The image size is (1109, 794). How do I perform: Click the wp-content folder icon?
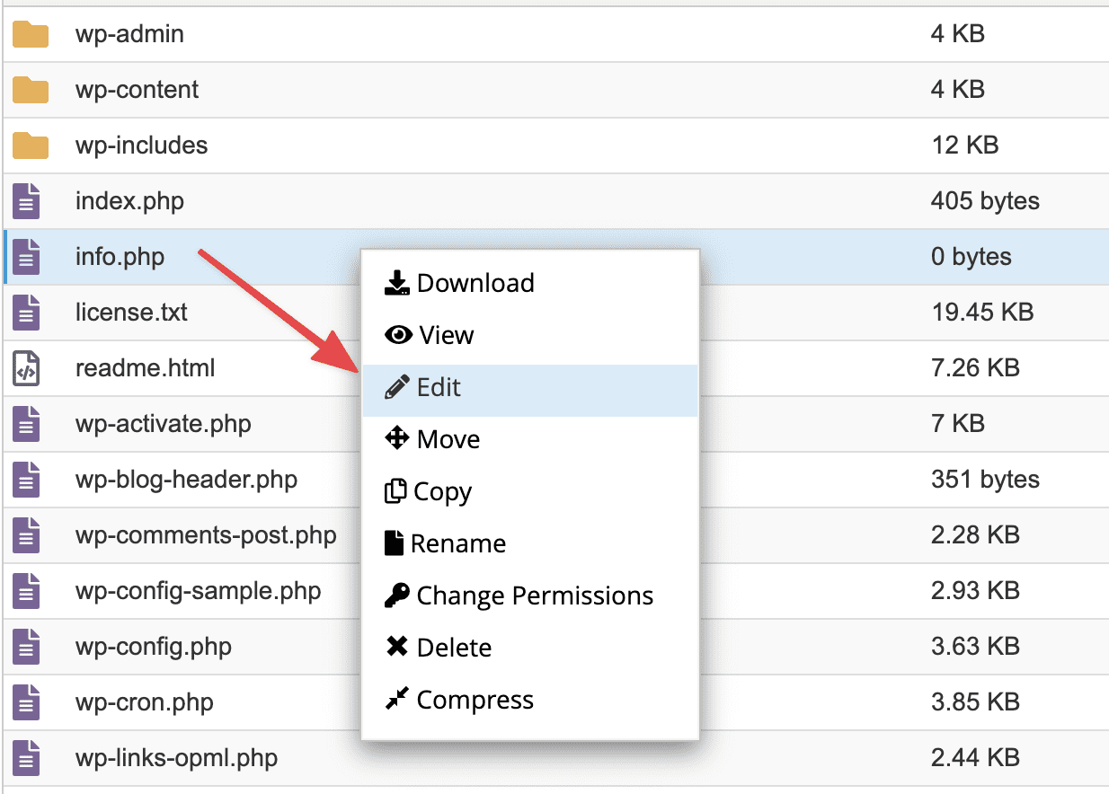pyautogui.click(x=30, y=89)
